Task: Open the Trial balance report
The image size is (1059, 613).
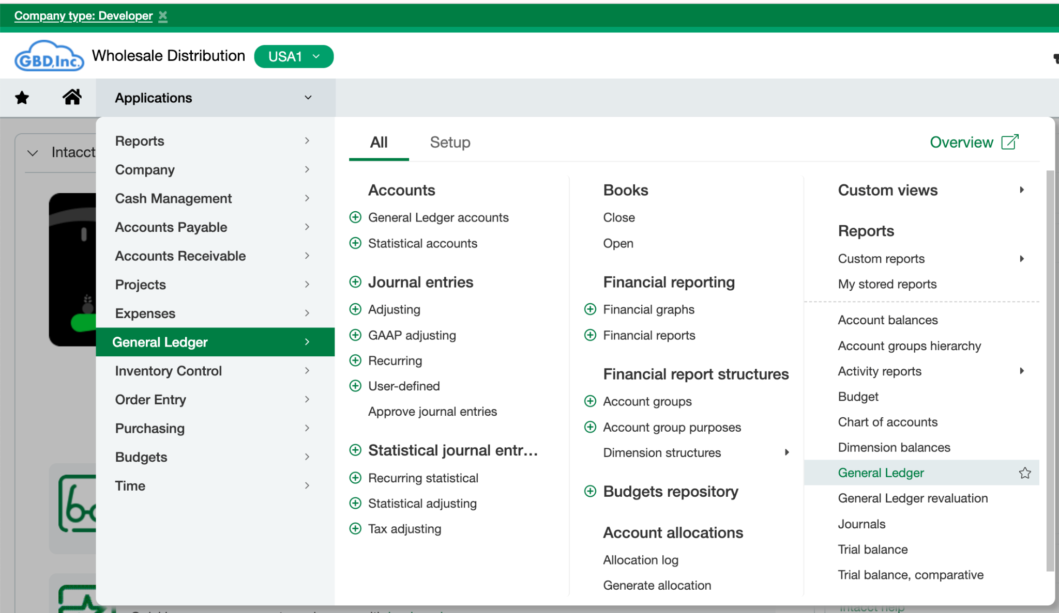Action: tap(873, 549)
